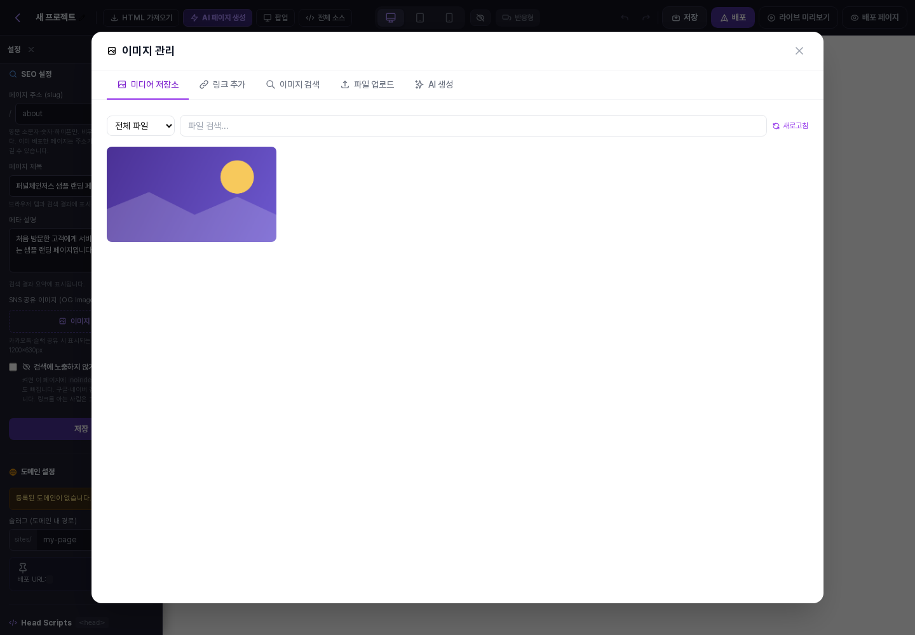Click the slug field containing 'about'
915x635 pixels.
pos(55,114)
